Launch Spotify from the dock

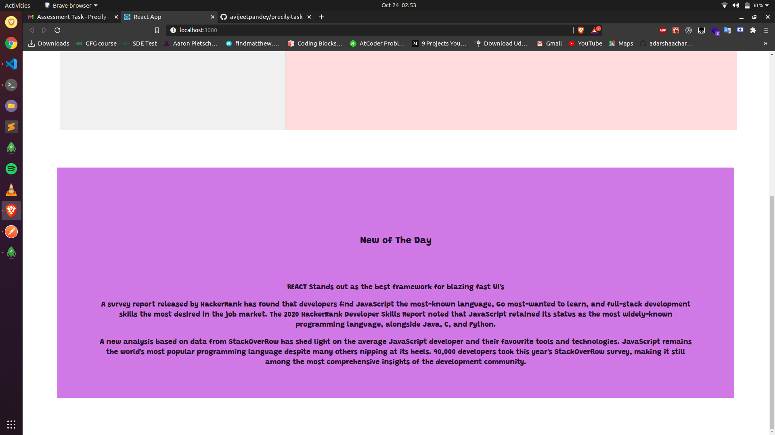point(11,169)
